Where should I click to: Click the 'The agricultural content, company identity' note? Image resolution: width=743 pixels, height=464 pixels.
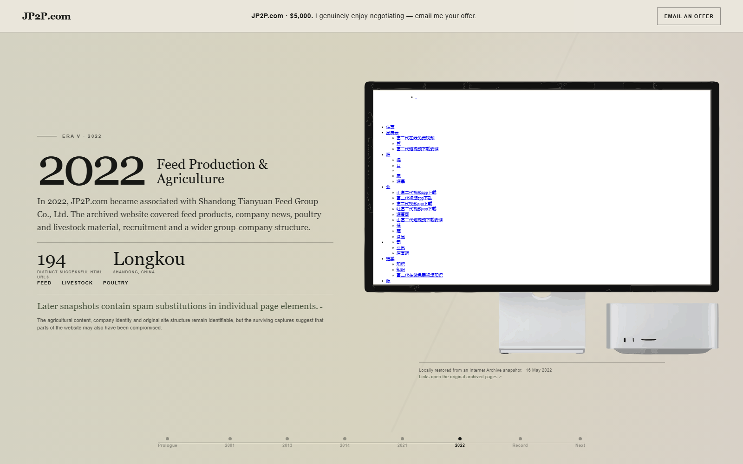pos(180,324)
